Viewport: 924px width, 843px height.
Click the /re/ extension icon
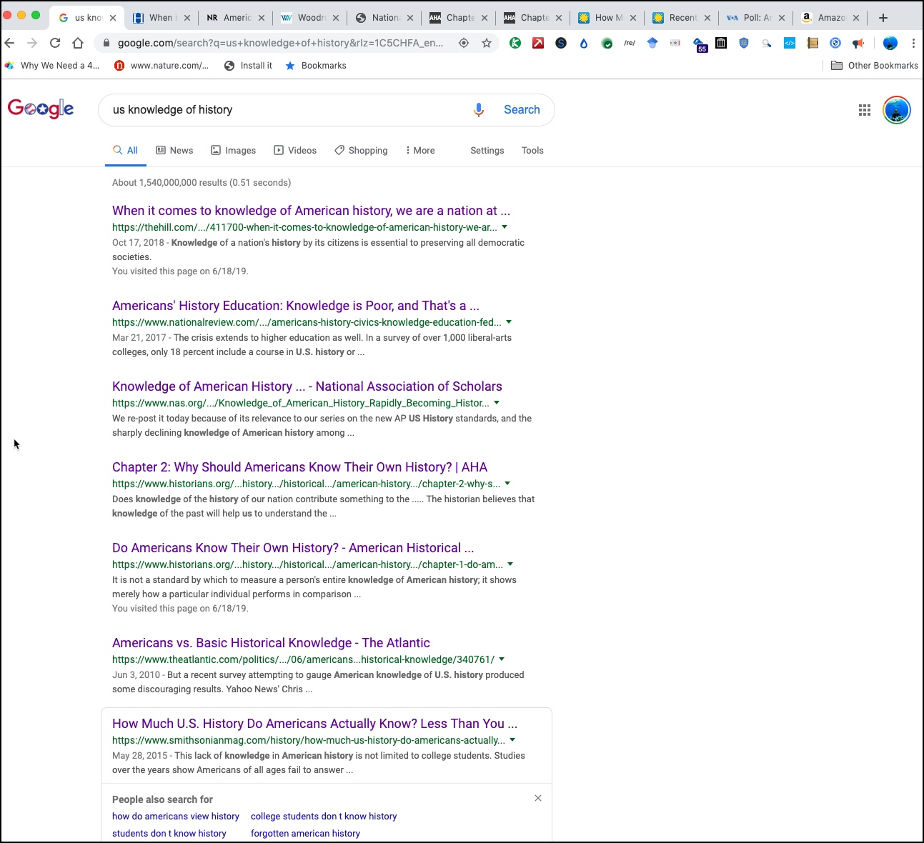tap(630, 43)
